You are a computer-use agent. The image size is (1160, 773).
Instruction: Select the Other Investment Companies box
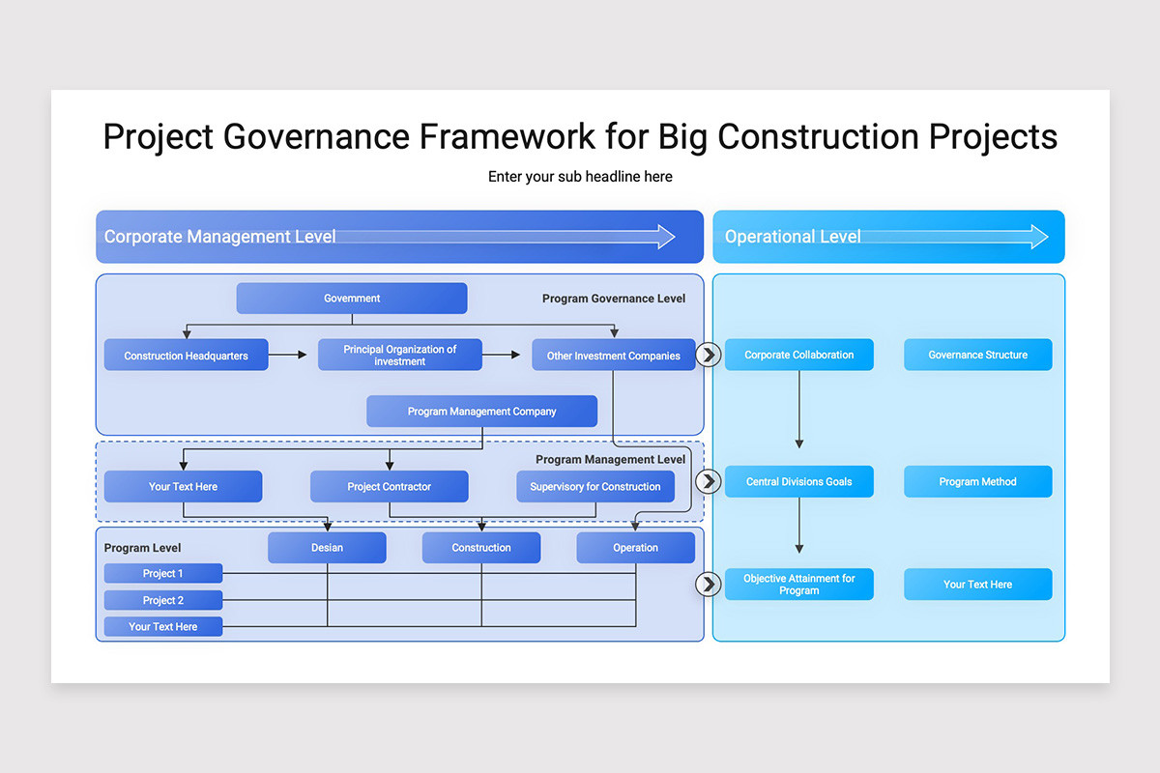613,356
